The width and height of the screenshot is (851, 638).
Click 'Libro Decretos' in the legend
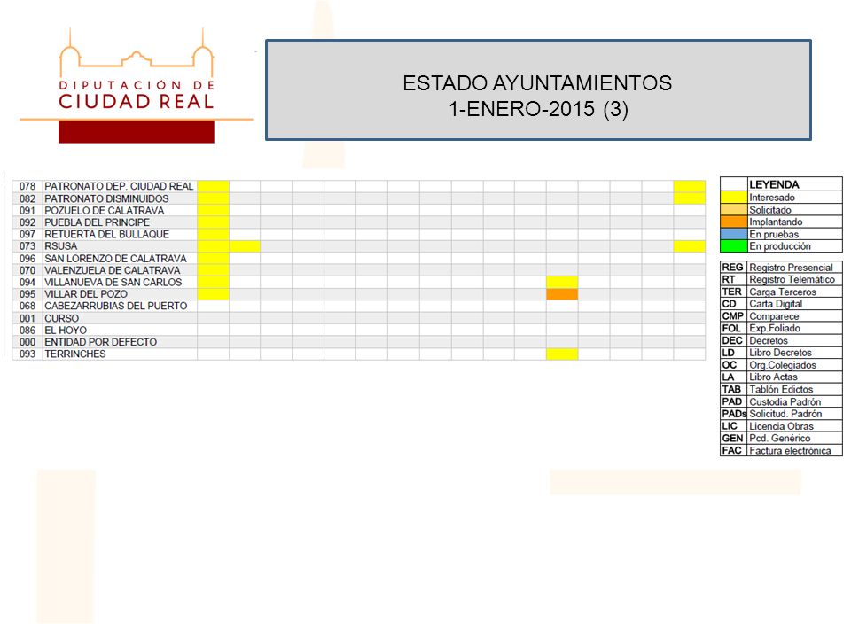(x=780, y=353)
